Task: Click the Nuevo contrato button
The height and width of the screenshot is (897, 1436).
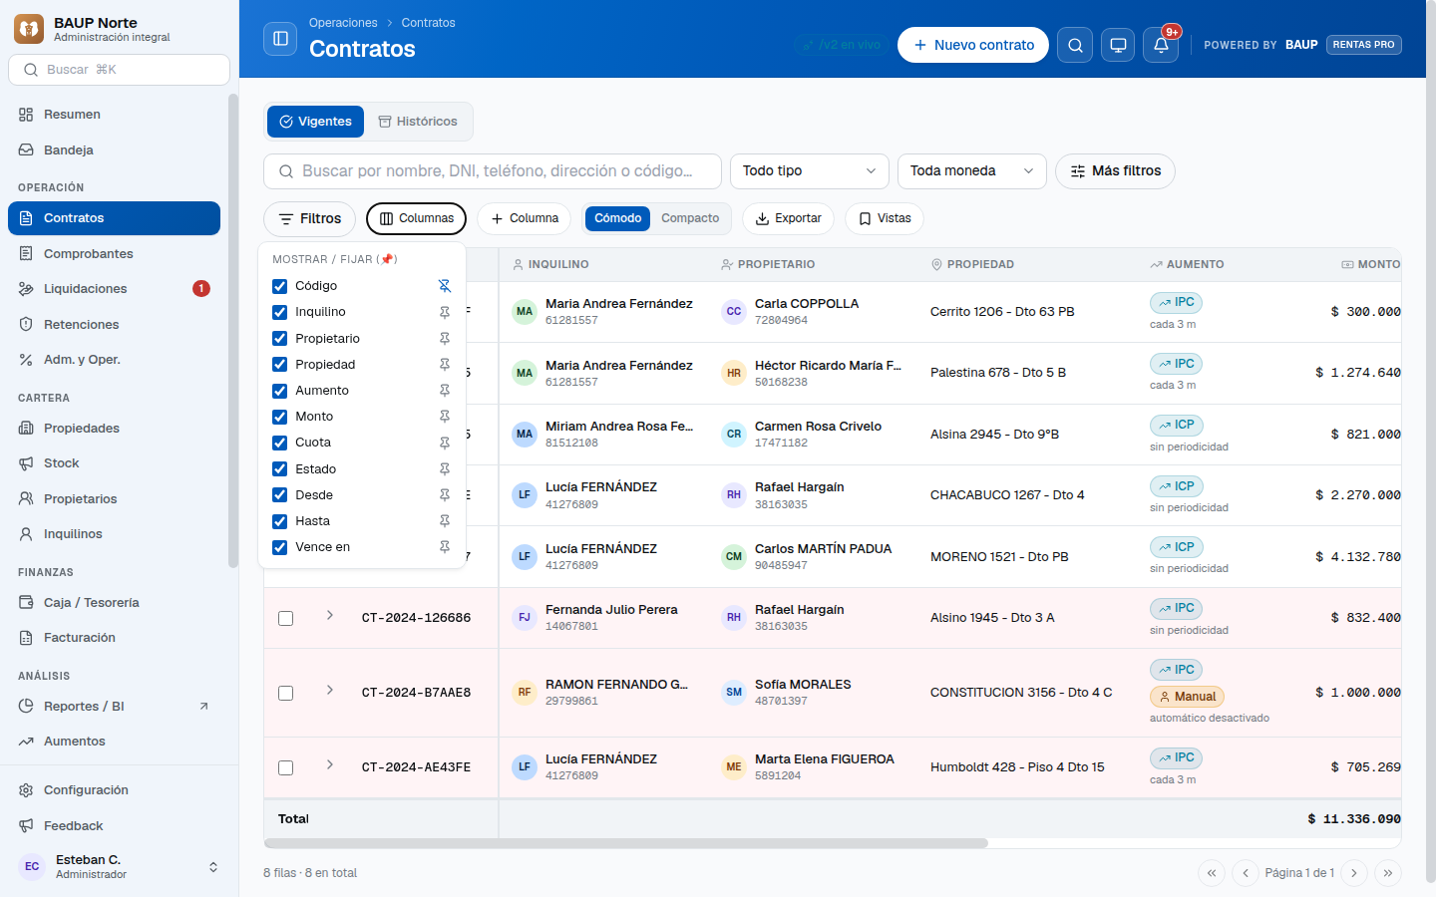Action: [973, 45]
